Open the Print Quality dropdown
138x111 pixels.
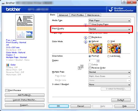[x=109, y=29]
